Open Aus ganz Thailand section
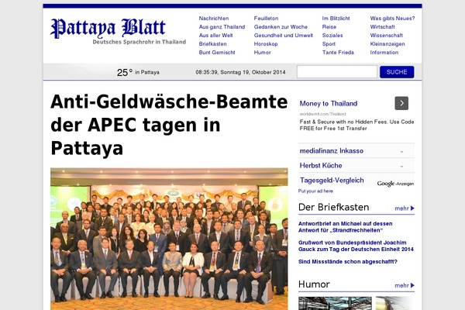The height and width of the screenshot is (310, 465). click(222, 26)
